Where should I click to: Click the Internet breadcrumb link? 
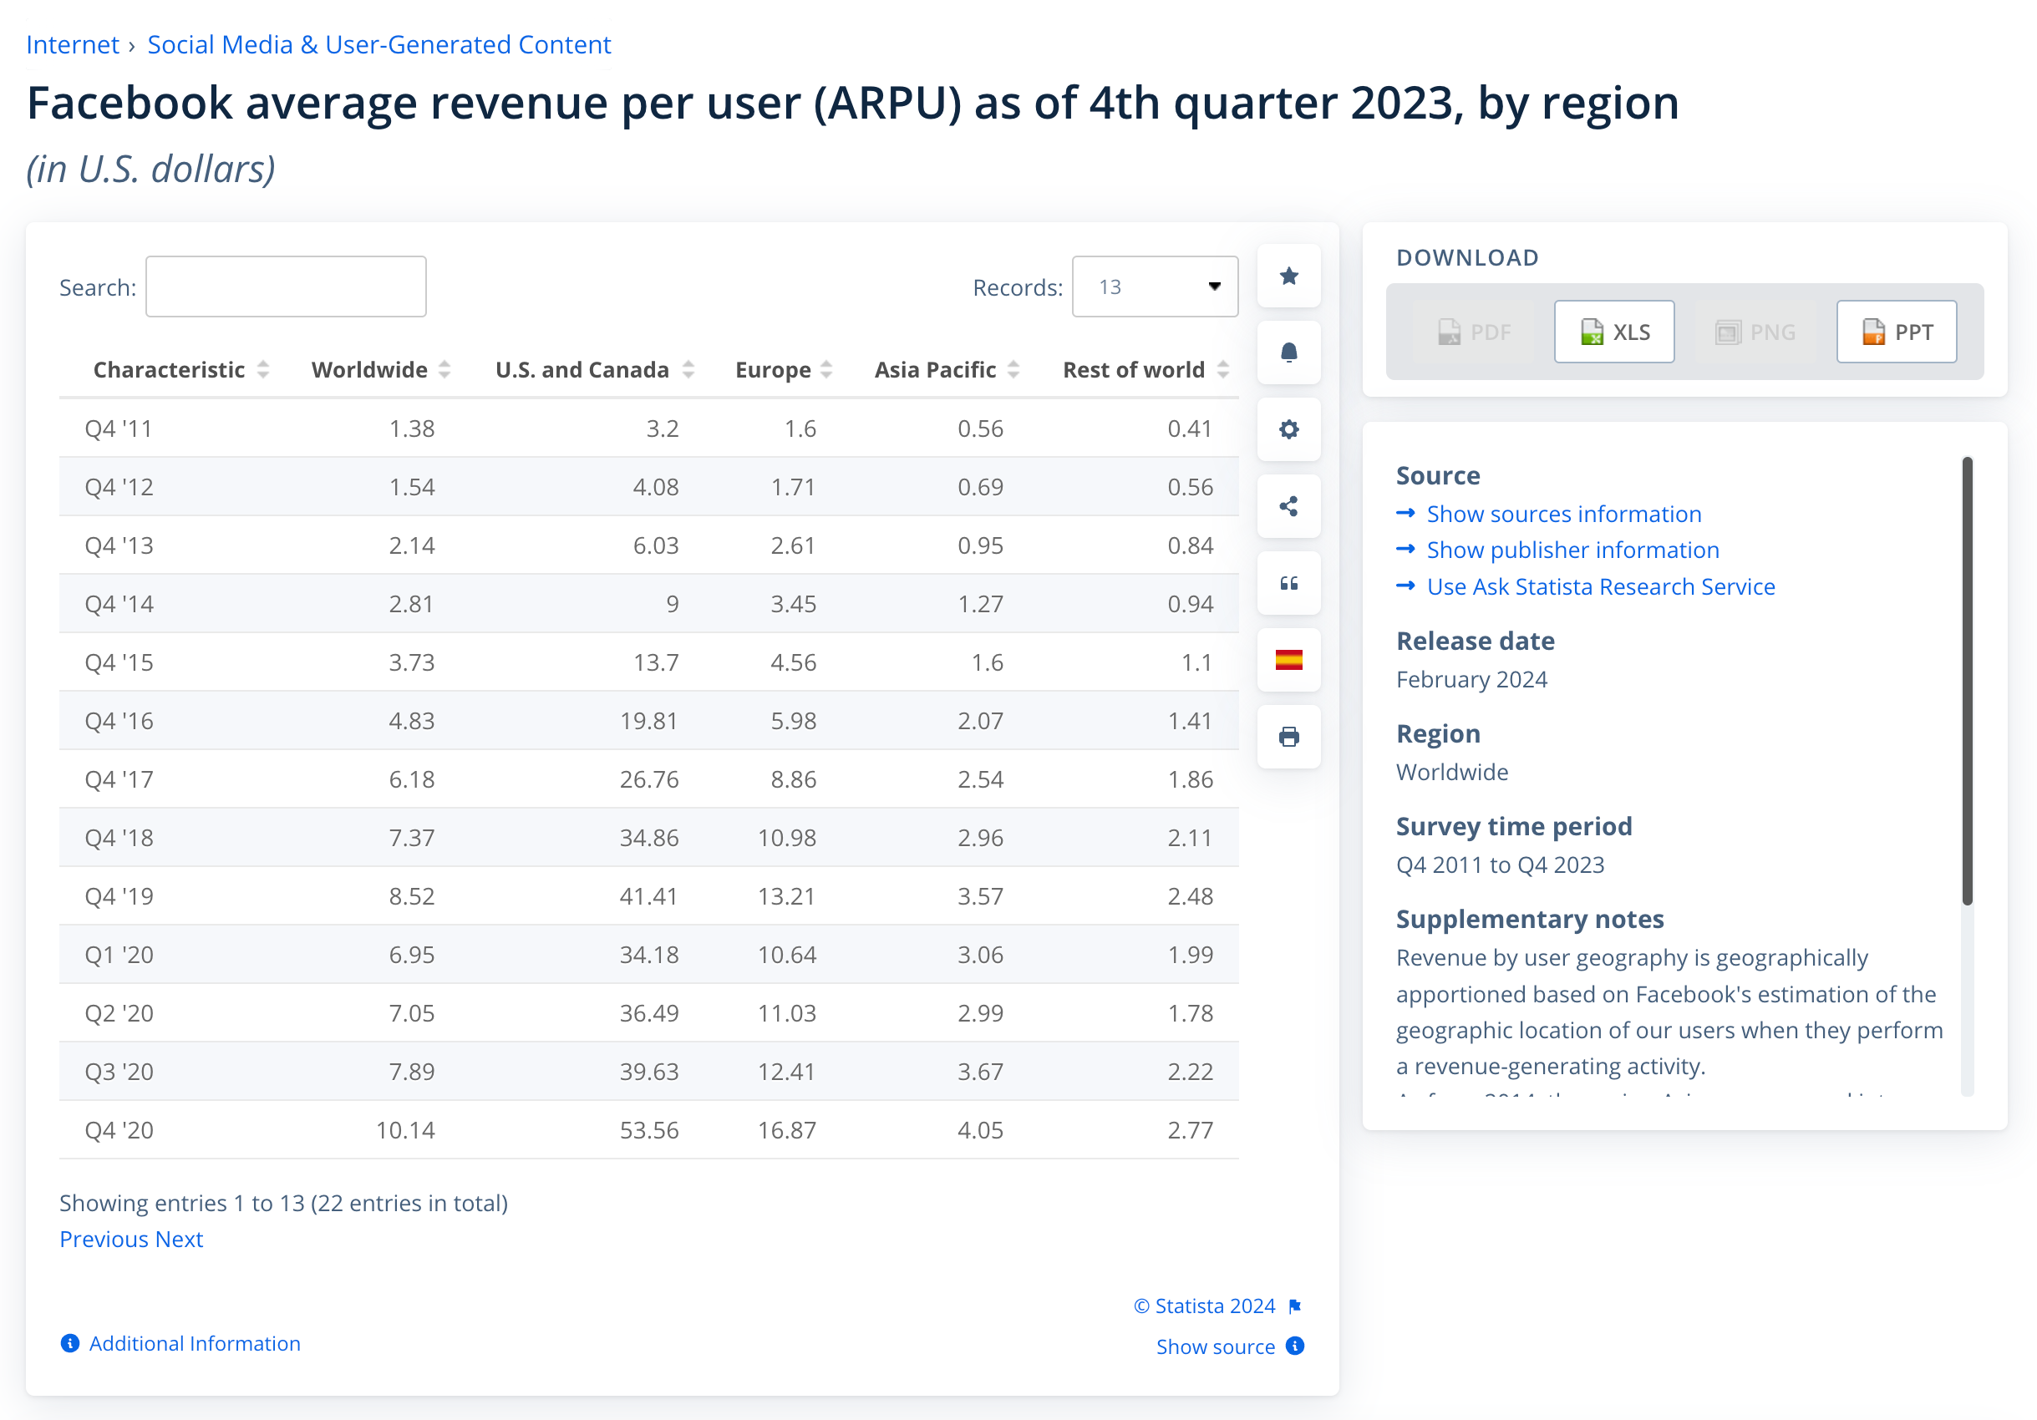pos(72,44)
